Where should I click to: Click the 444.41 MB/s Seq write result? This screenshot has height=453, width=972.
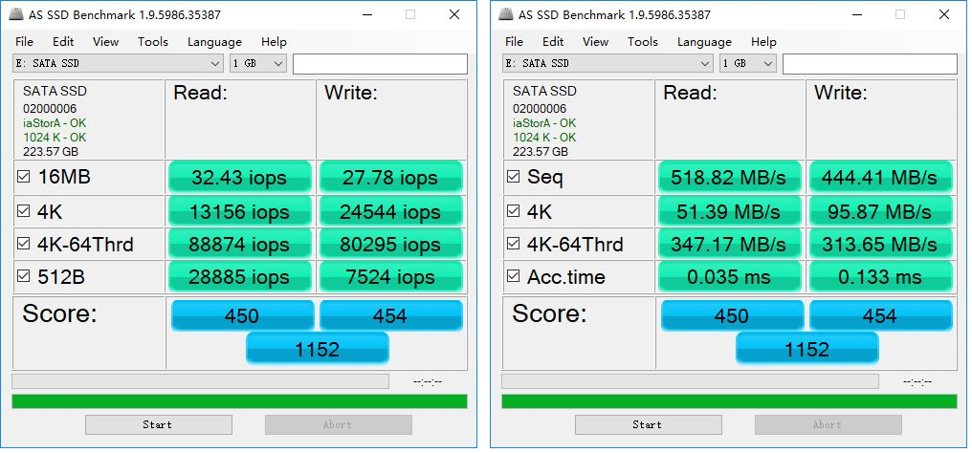tap(881, 177)
